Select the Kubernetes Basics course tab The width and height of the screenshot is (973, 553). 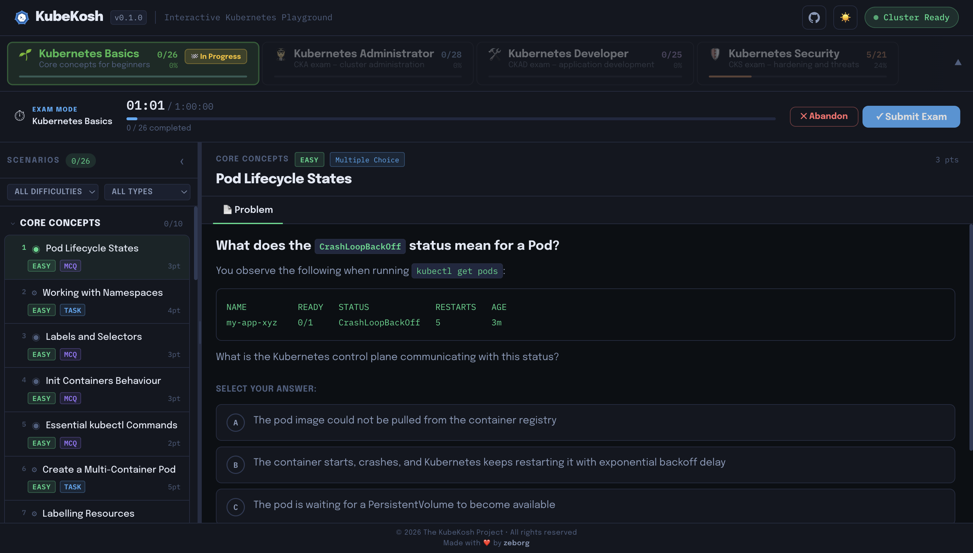[x=133, y=63]
